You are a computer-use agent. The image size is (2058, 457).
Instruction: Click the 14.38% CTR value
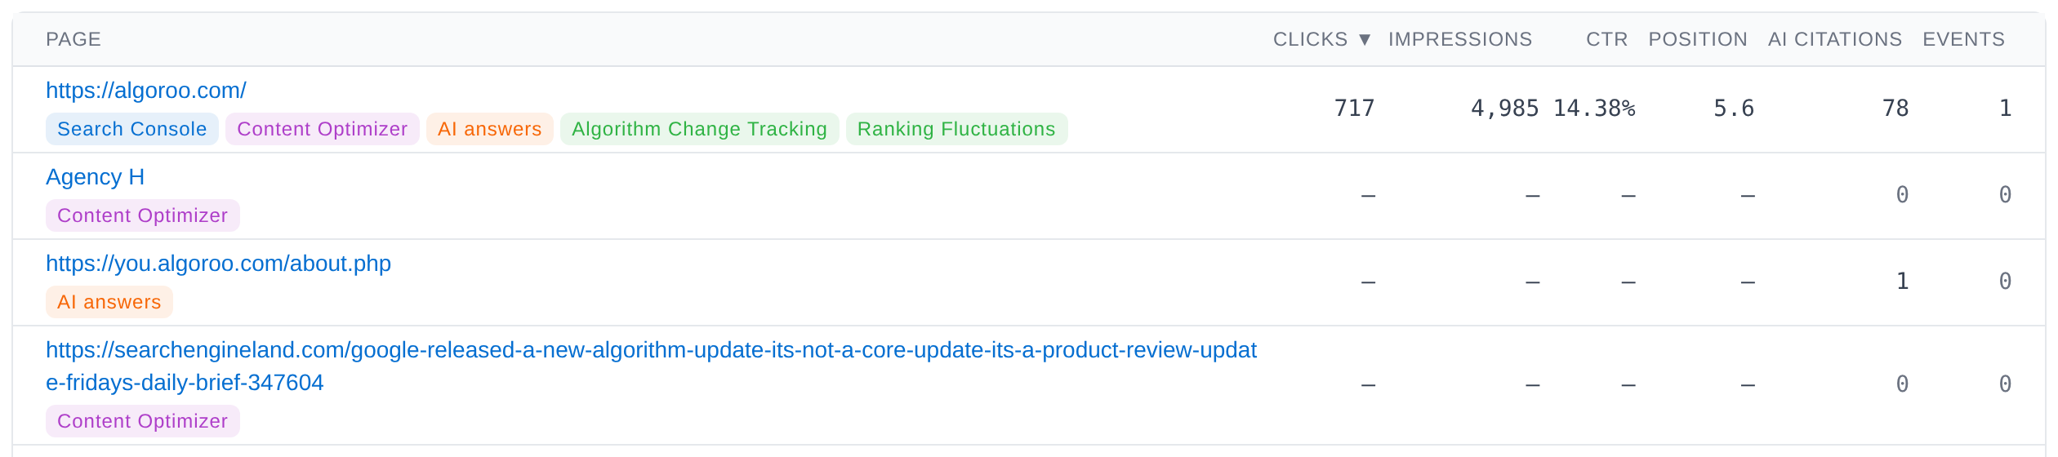(x=1594, y=109)
